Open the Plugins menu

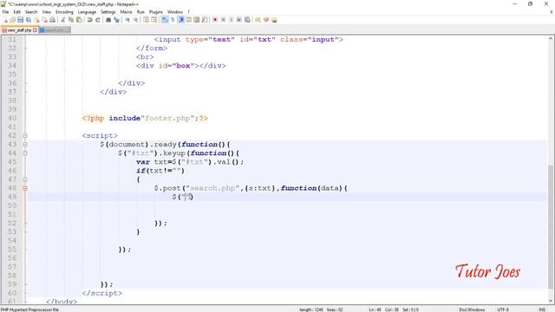coord(156,12)
